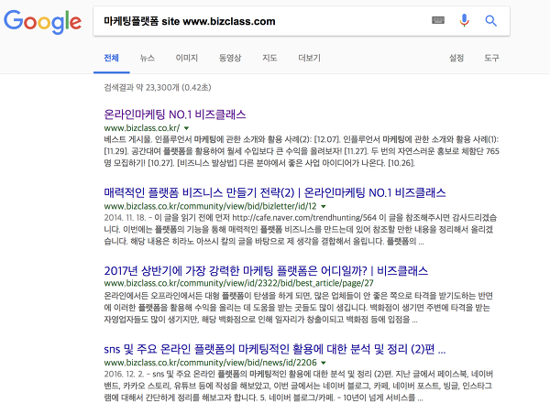Image resolution: width=550 pixels, height=414 pixels.
Task: Expand arrow beside news/id/2206 URL
Action: [x=324, y=363]
